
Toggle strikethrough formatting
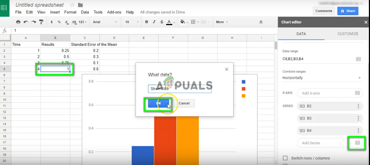pos(161,22)
